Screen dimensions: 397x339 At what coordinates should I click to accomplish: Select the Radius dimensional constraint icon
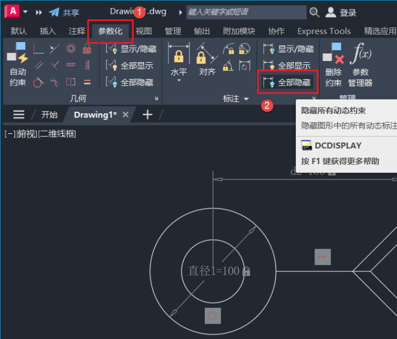tap(229, 49)
